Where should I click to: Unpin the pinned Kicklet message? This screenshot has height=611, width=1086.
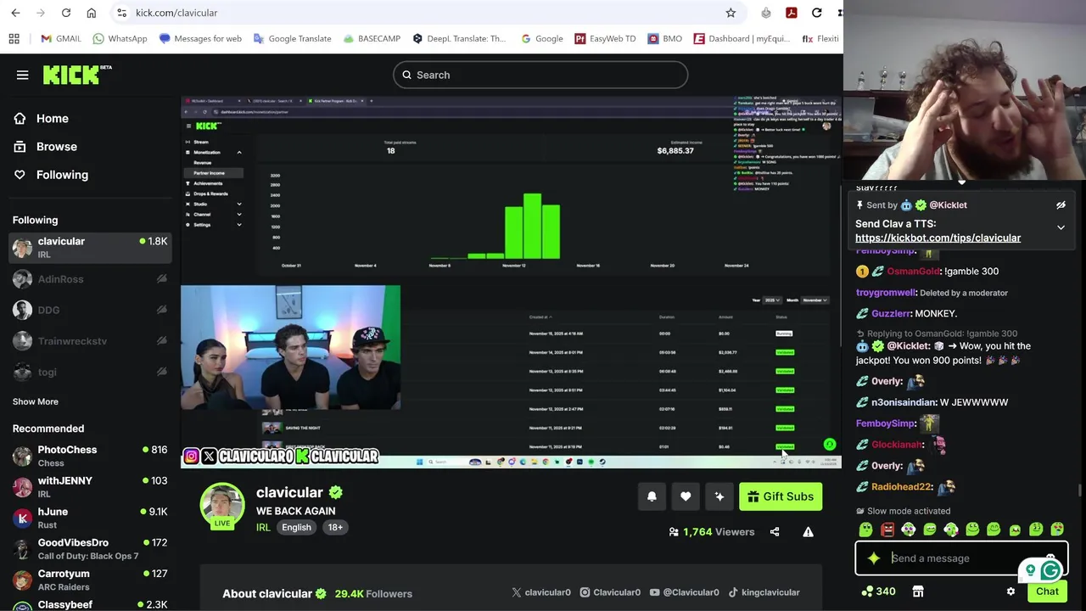[x=1061, y=205]
